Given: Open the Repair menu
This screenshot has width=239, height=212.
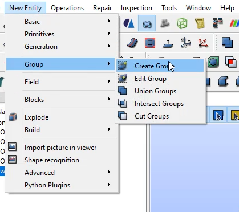Looking at the screenshot, I should point(102,8).
